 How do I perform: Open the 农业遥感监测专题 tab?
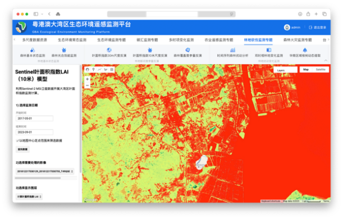click(219, 40)
